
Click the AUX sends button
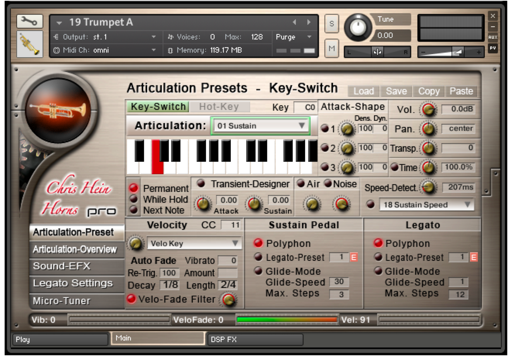pos(493,38)
